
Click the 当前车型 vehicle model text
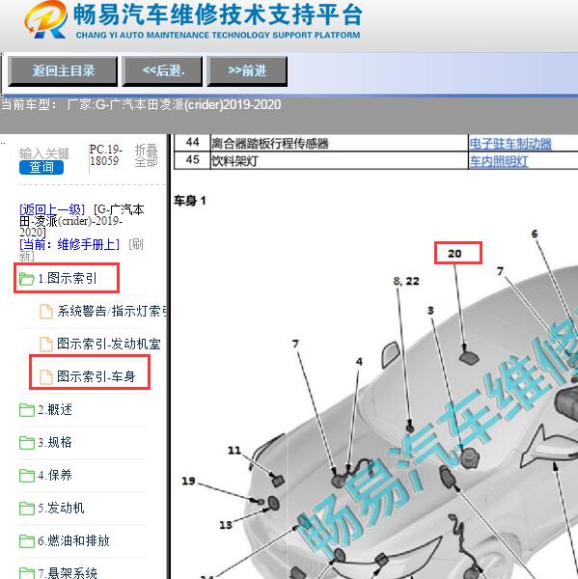tap(141, 105)
